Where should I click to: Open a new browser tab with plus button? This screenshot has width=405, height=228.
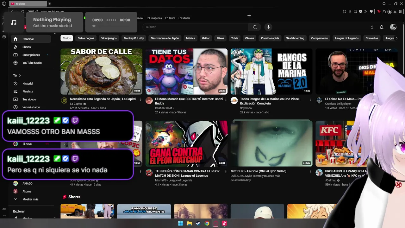pos(50,4)
